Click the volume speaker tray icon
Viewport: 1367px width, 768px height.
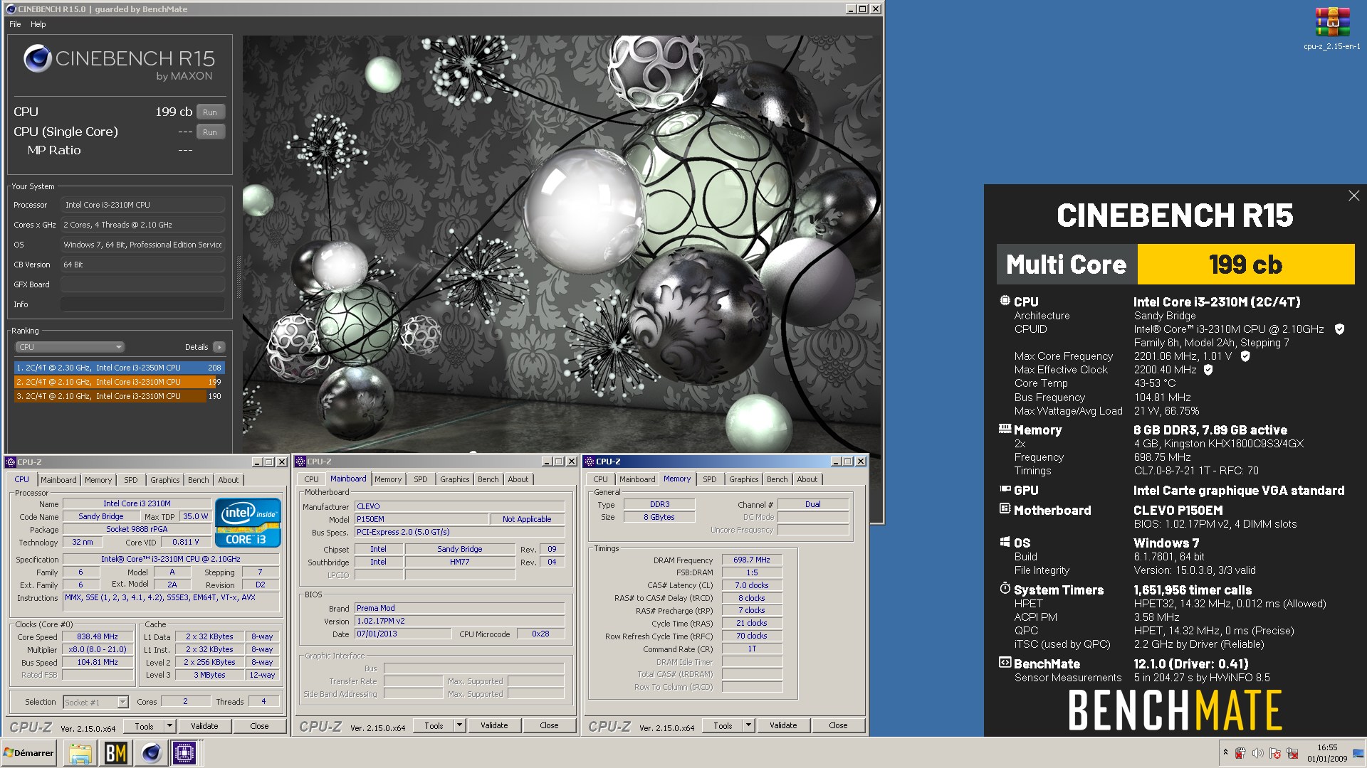1257,753
